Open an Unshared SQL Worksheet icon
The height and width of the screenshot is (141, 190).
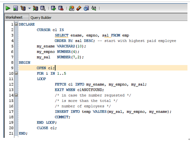(x=72, y=8)
